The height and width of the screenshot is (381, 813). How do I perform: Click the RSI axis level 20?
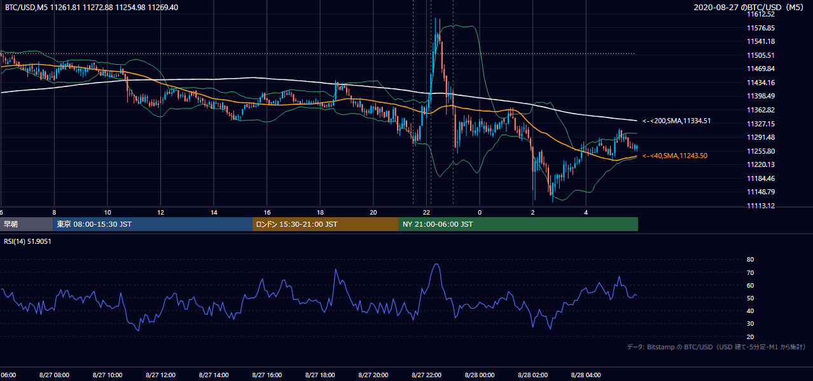(x=751, y=337)
